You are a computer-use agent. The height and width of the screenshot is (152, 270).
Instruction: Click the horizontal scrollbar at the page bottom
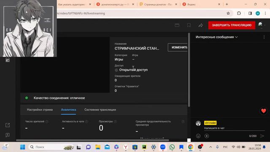click(x=92, y=140)
